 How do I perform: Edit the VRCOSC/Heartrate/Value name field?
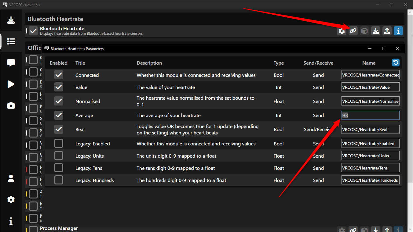point(370,87)
